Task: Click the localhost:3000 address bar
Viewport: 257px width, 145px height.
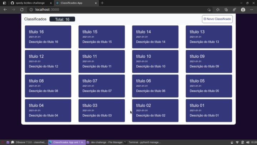Action: (x=107, y=10)
